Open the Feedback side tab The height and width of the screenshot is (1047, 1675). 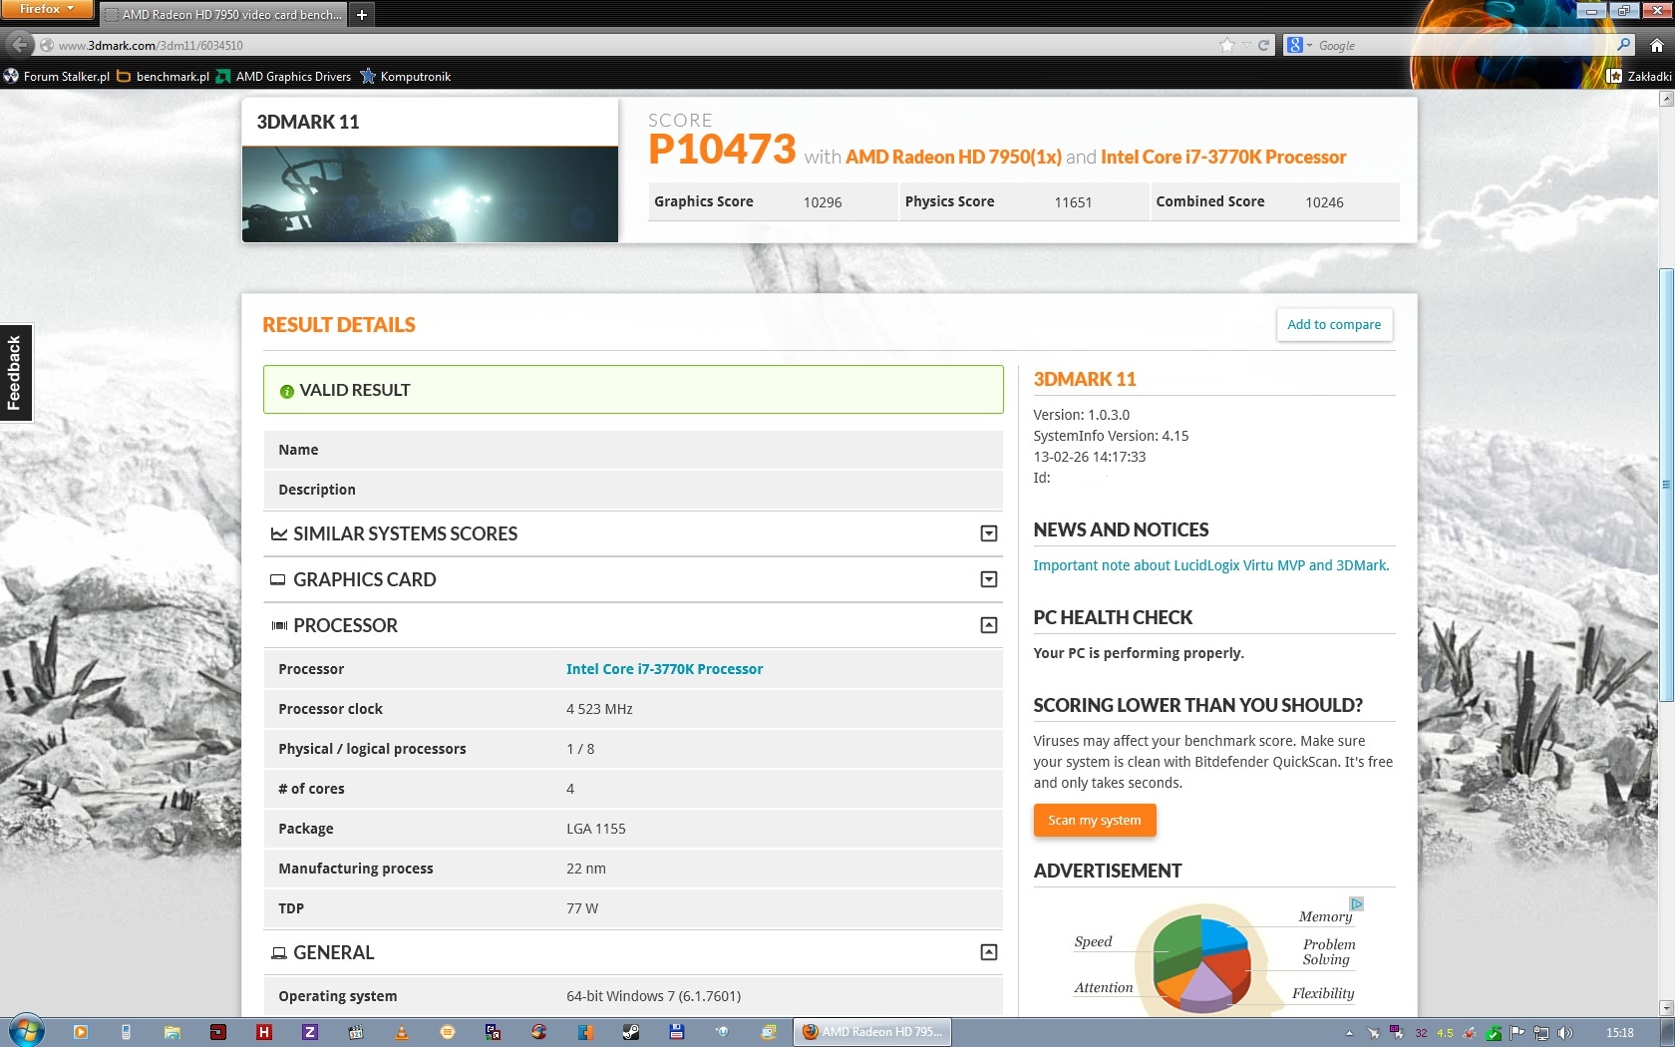15,373
